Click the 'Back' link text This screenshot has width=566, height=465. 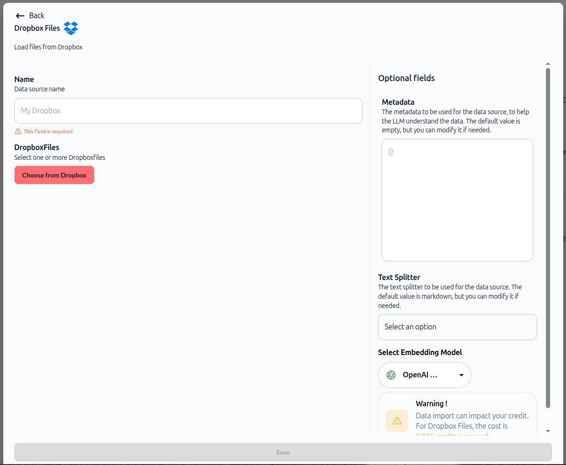tap(37, 16)
